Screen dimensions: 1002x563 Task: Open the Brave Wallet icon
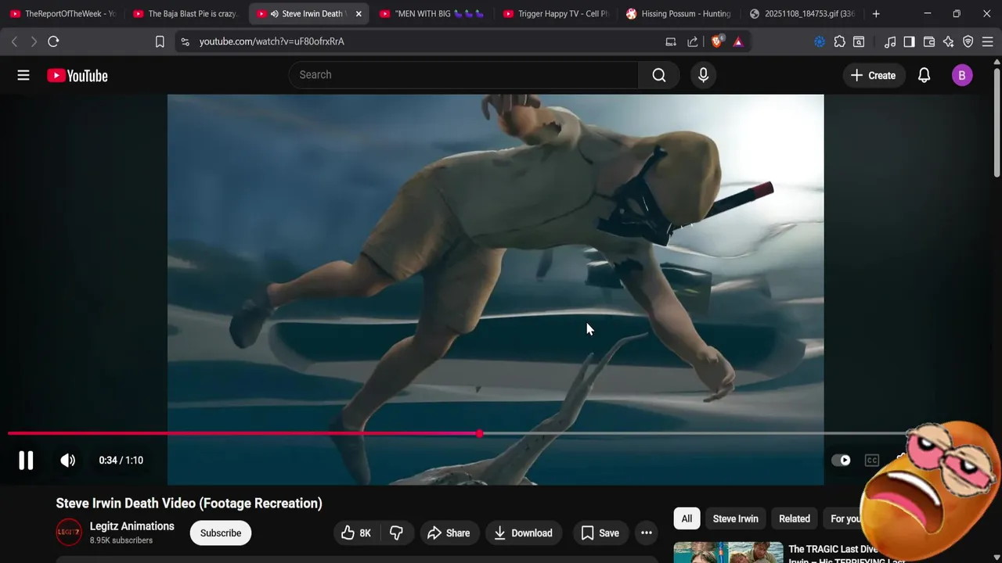(x=929, y=41)
